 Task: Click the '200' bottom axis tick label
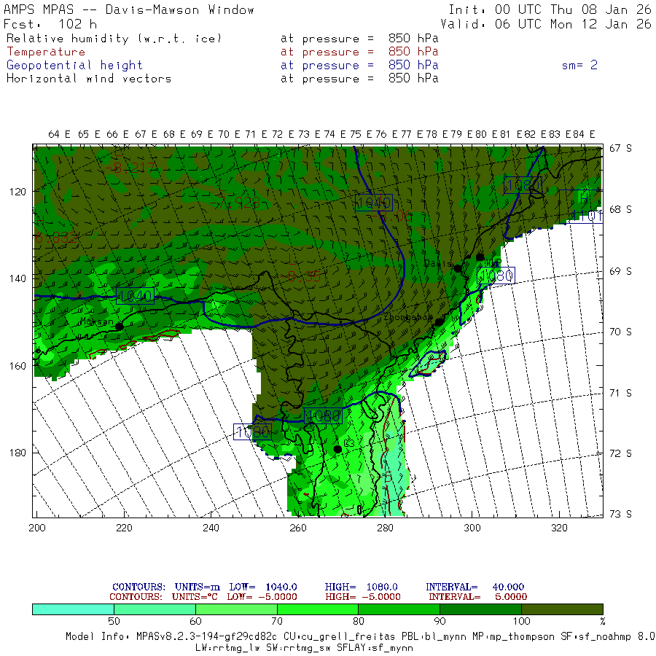37,528
